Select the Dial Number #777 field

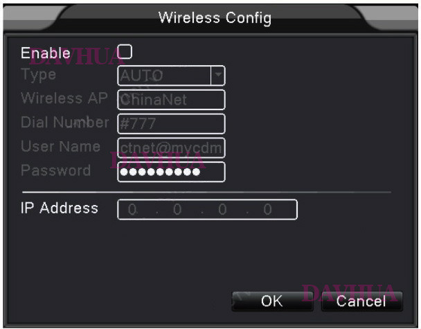coord(172,123)
